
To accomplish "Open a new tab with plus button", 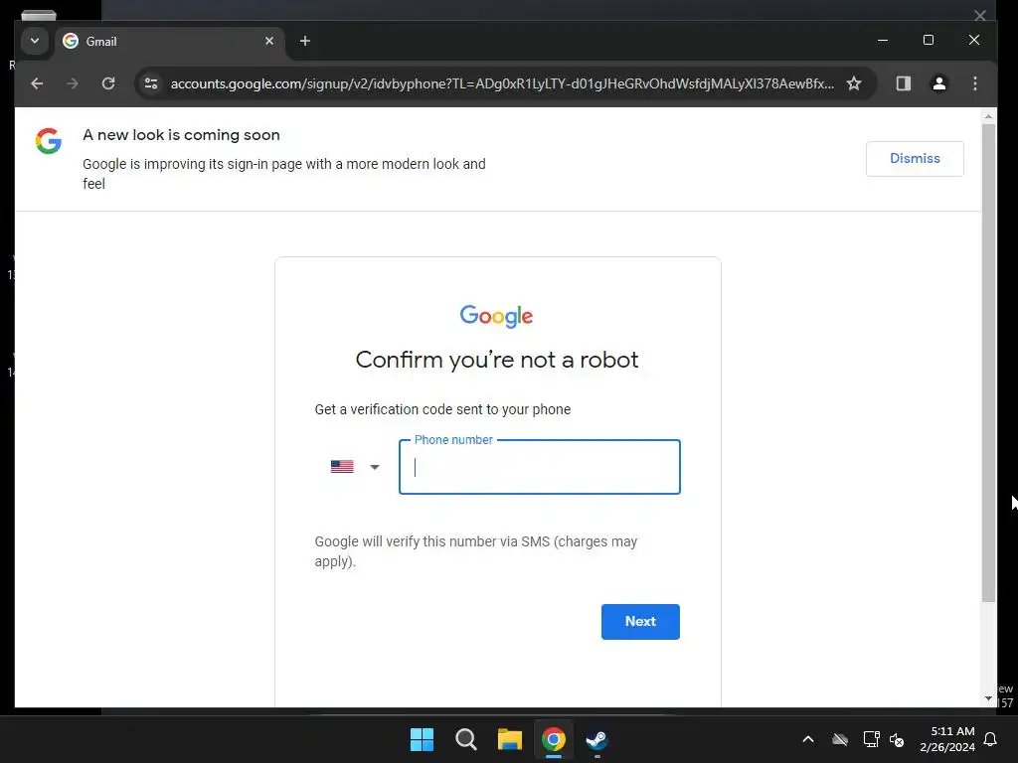I will click(304, 41).
